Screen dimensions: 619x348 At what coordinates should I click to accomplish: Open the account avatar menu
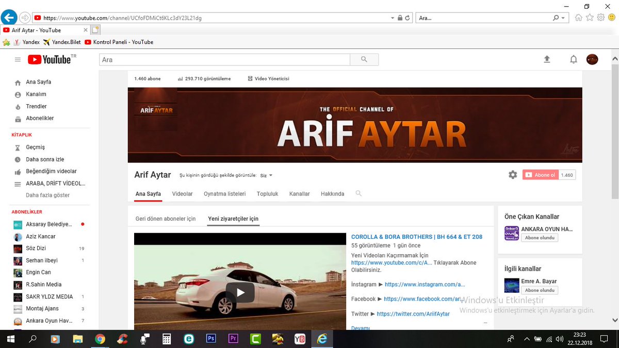point(592,59)
